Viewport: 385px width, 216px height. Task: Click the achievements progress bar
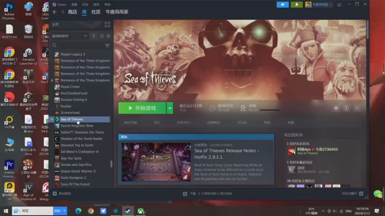(x=269, y=110)
